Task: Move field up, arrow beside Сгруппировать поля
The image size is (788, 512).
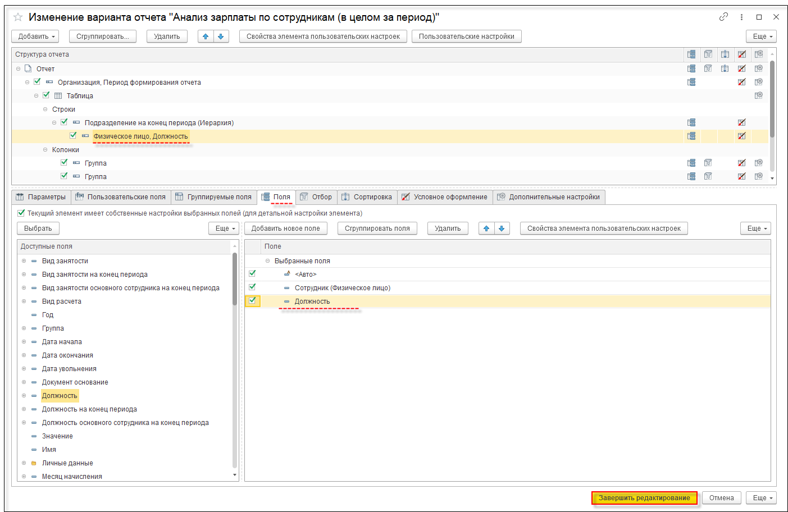Action: 486,228
